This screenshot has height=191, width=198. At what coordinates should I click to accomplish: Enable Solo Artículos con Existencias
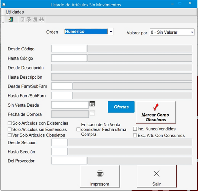pyautogui.click(x=10, y=123)
